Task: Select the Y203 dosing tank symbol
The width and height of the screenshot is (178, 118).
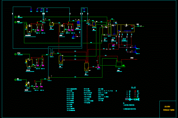Action: click(x=47, y=10)
